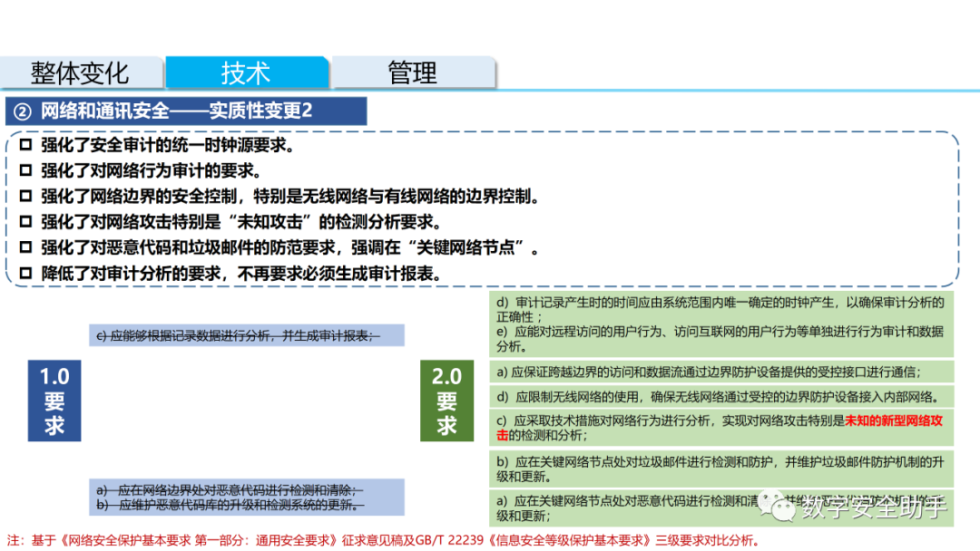Click the blue 1.0 要求 box
The image size is (980, 551).
point(54,401)
